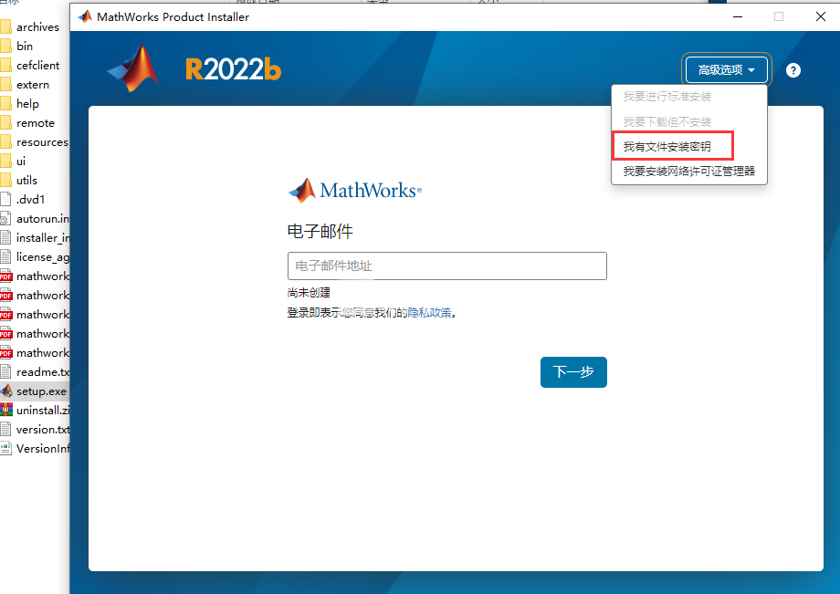Click the first mathworks PDF file icon
Viewport: 840px width, 594px height.
click(x=5, y=276)
